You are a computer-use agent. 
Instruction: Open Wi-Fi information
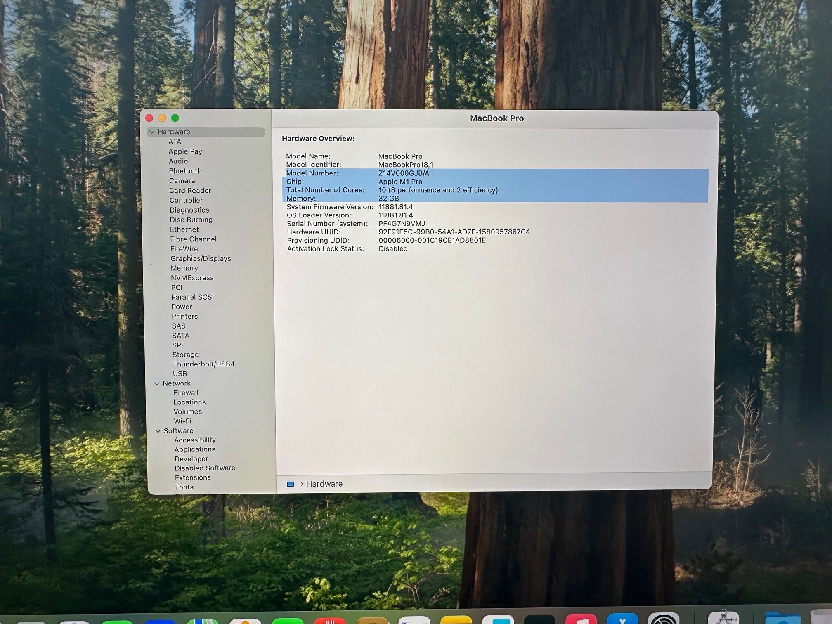tap(182, 421)
